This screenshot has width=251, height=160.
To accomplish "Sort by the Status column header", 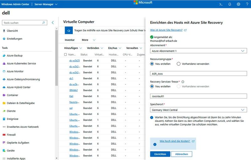I will tap(84, 55).
